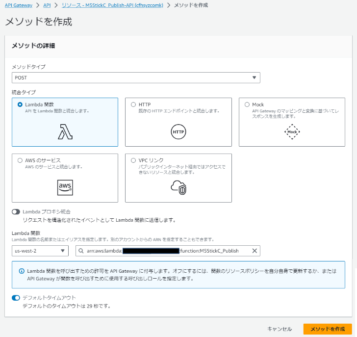Go to API breadcrumb link
Viewport: 357px width, 337px height.
point(47,5)
